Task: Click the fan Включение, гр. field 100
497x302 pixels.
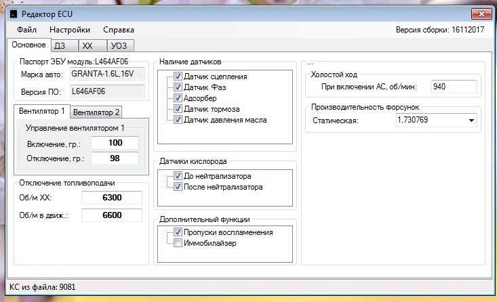Action: (115, 143)
